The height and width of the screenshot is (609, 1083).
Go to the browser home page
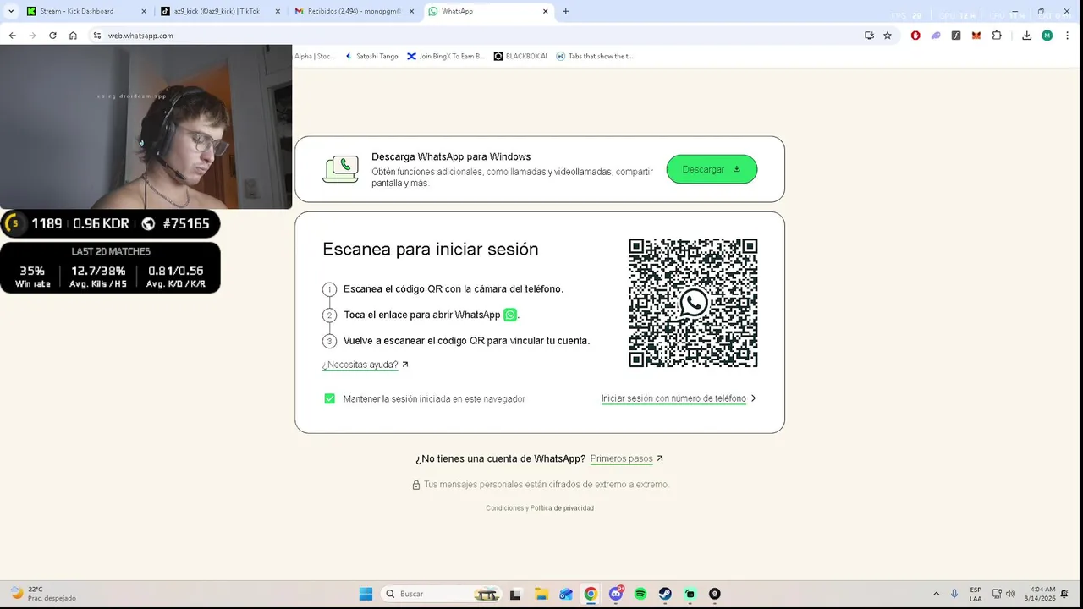pyautogui.click(x=73, y=36)
